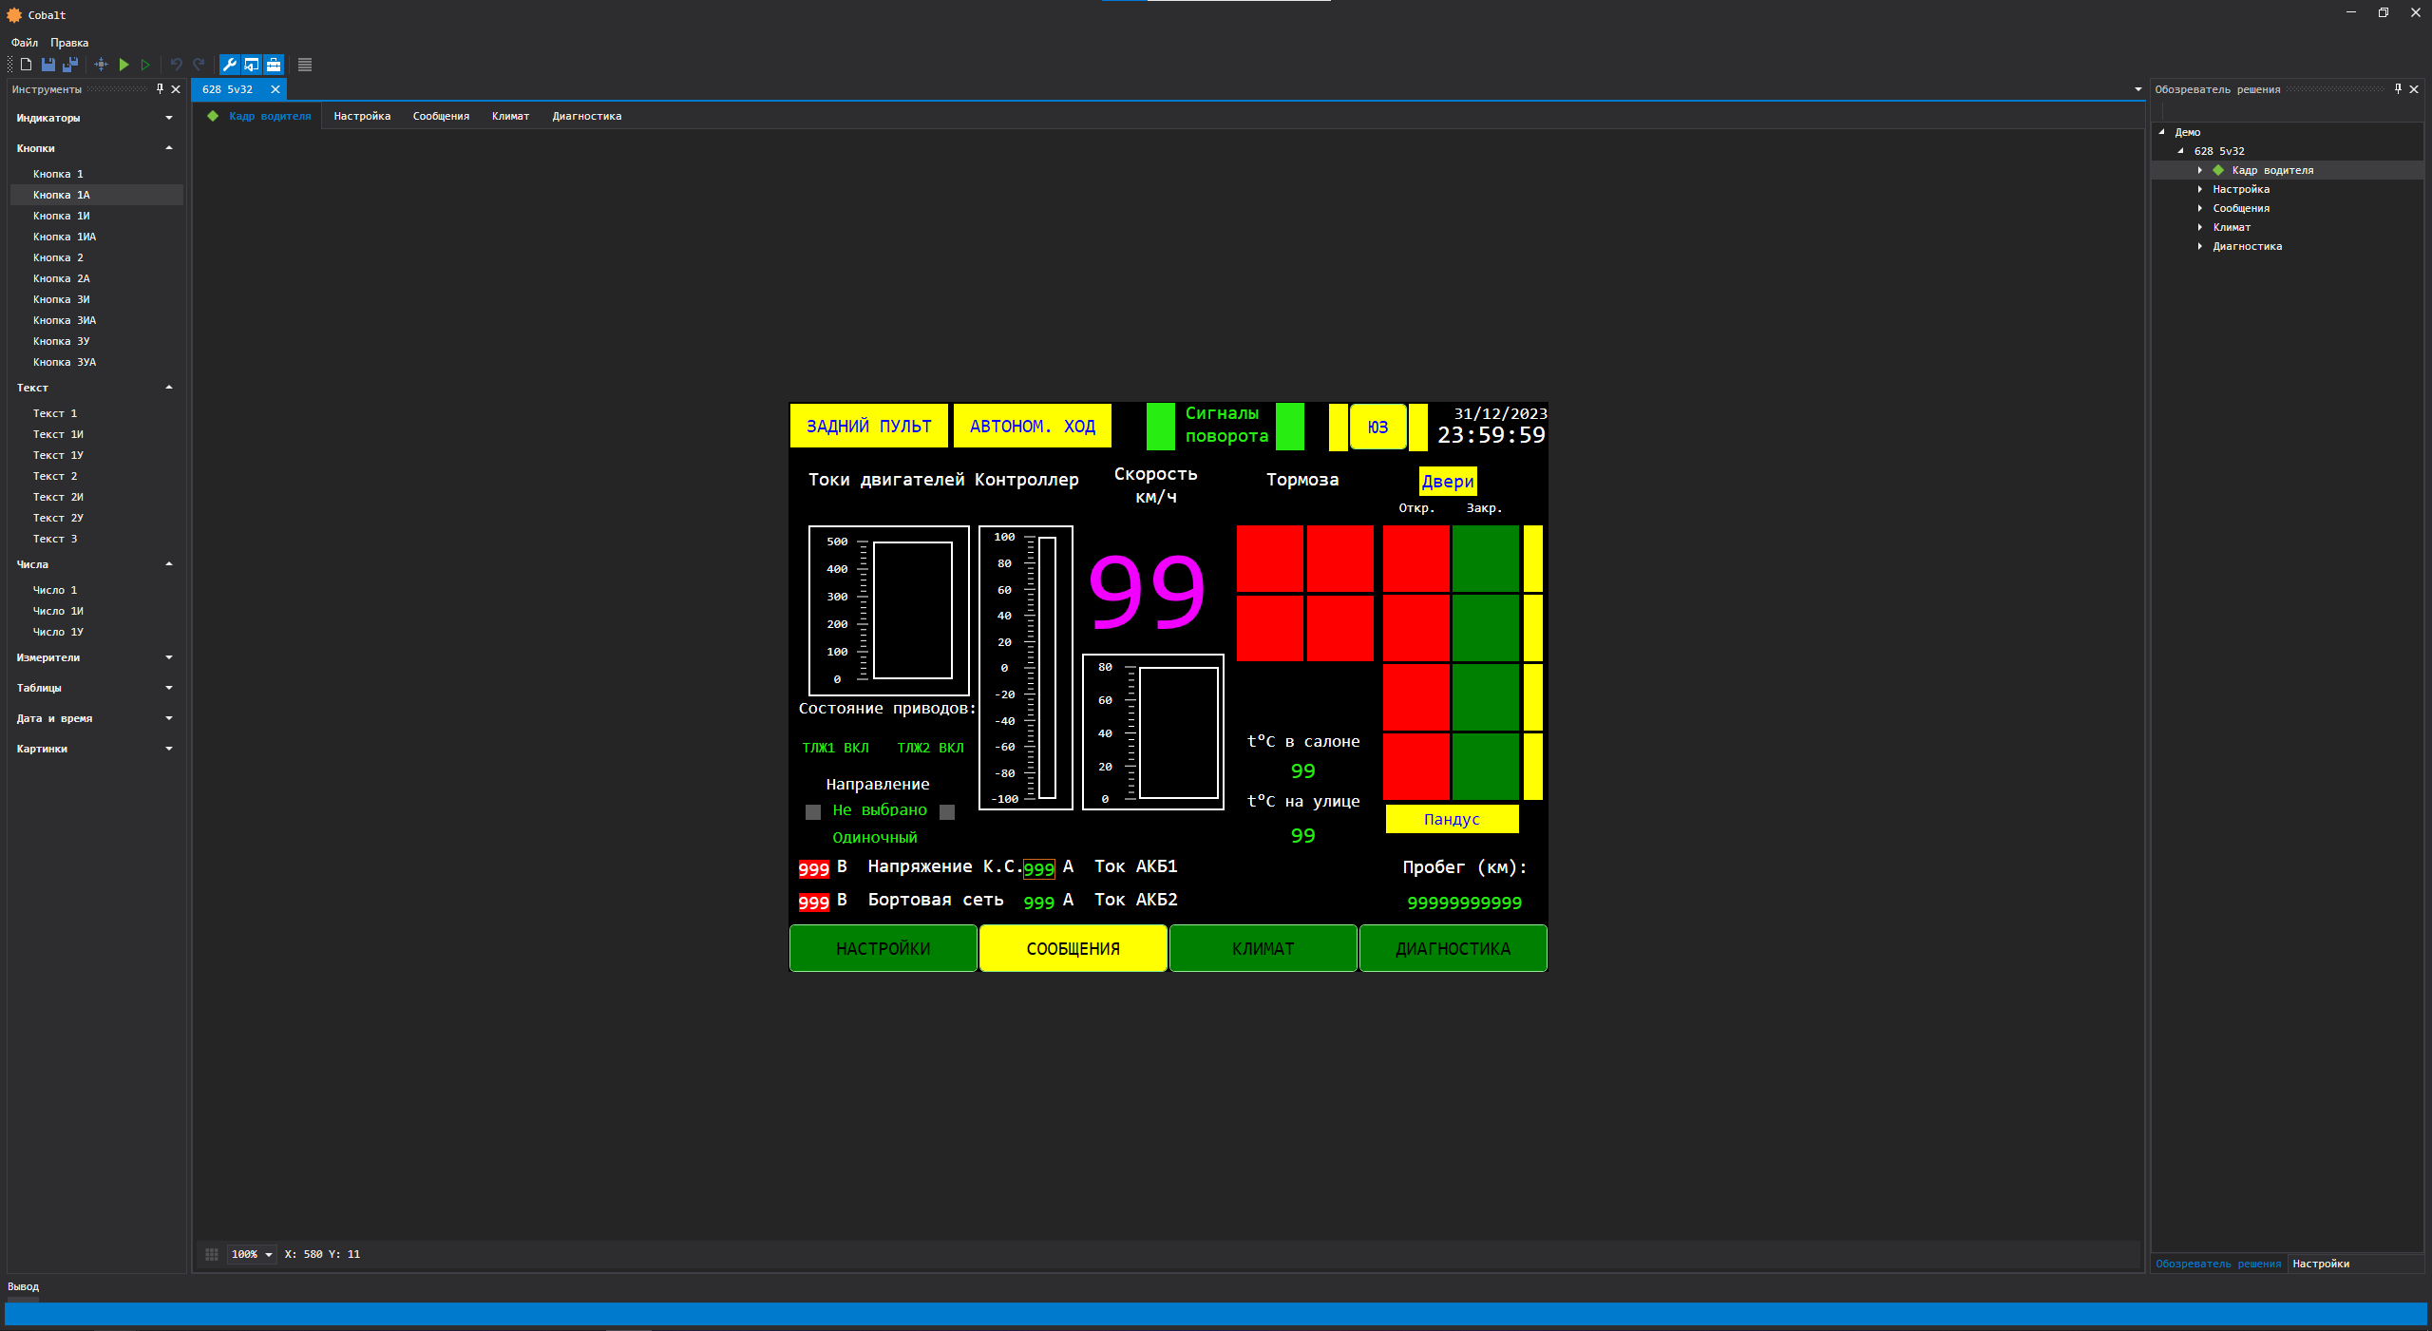Click the center/fit arrows toolbar icon

(x=102, y=65)
